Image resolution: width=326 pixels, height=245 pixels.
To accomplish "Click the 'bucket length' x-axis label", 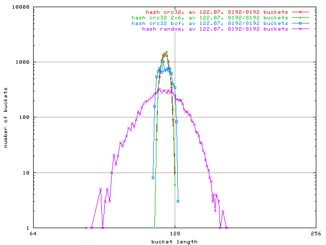I will tap(174, 241).
